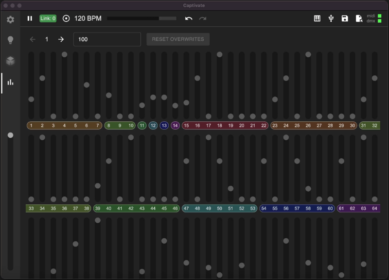Click the channel 40 fader knob

[108, 161]
